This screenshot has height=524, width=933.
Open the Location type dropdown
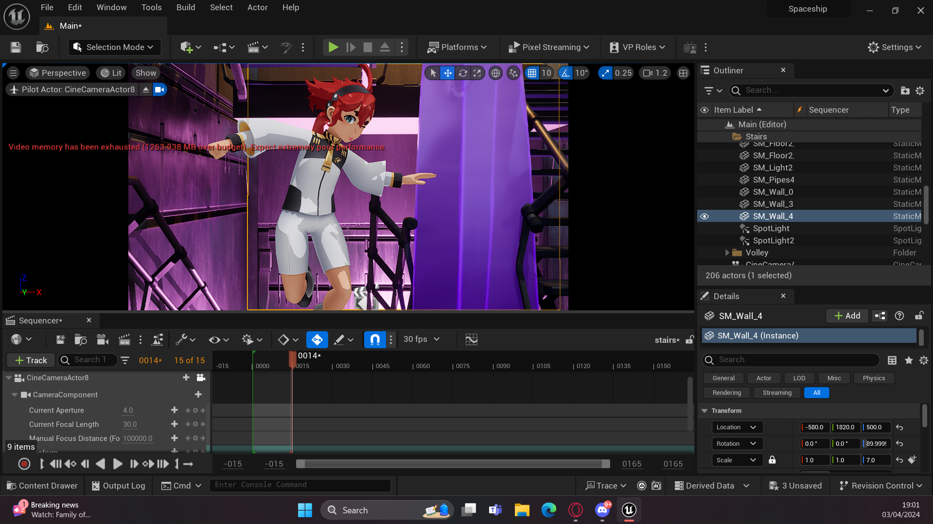(737, 427)
